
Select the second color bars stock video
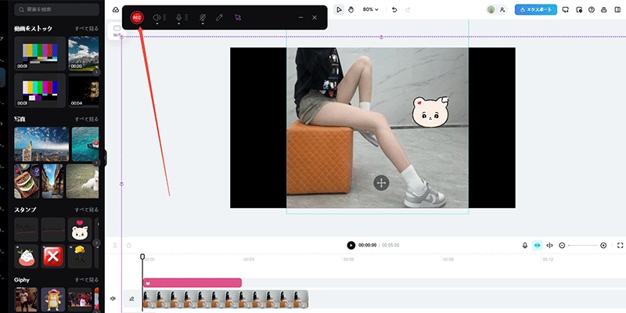click(x=40, y=91)
